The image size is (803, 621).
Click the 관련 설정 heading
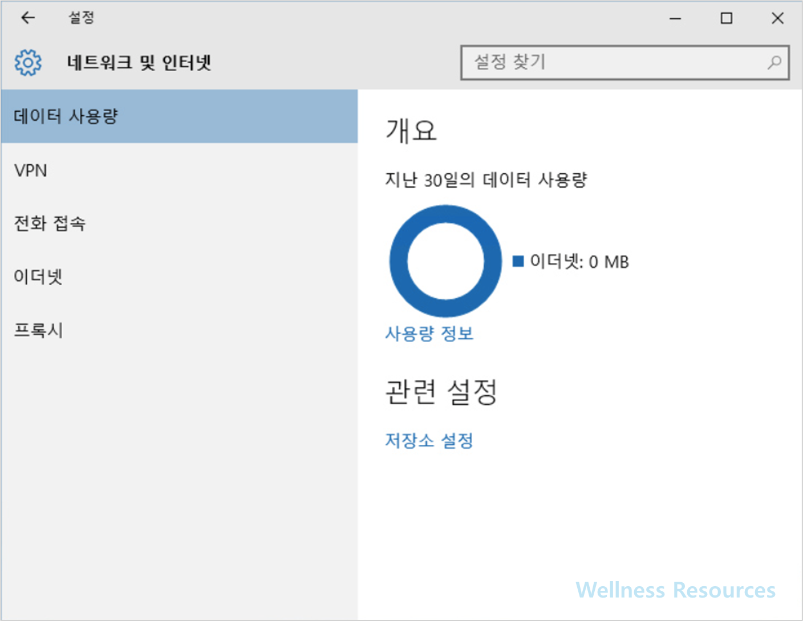pos(441,392)
